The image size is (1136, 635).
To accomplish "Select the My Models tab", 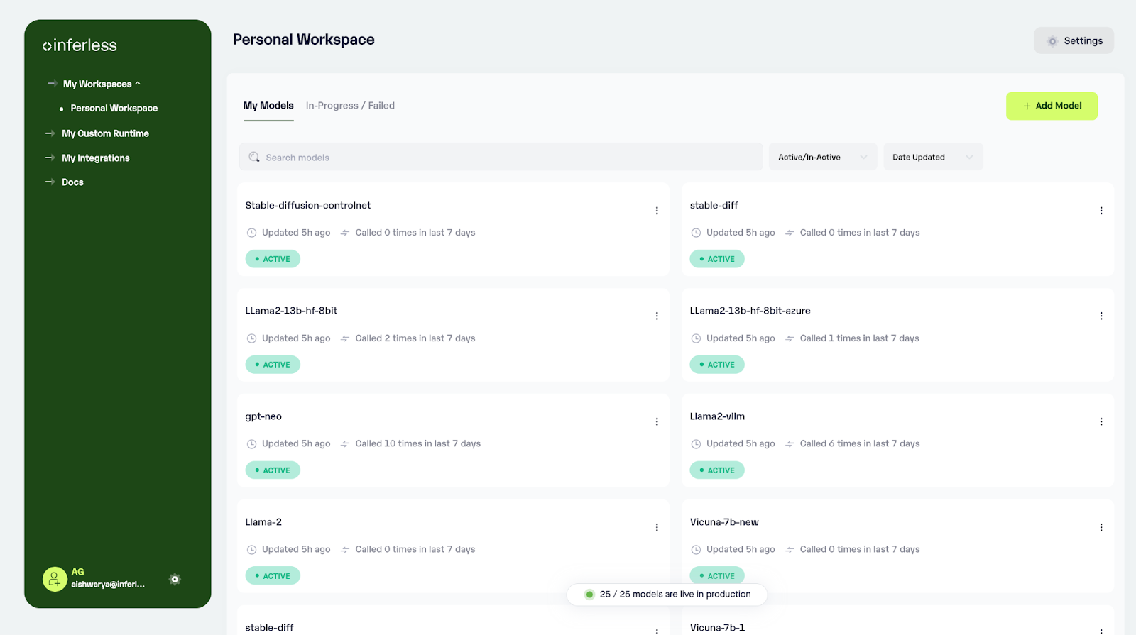I will pos(268,106).
